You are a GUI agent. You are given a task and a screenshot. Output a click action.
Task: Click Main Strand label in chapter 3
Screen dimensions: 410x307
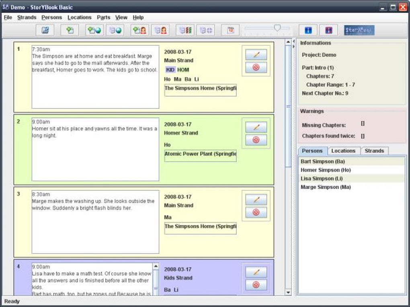(x=178, y=205)
